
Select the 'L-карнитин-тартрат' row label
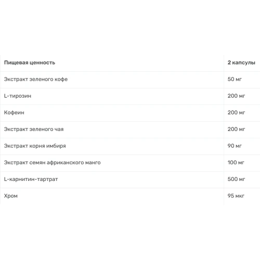(x=31, y=179)
